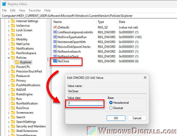Click the Mobility folder icon

coord(13,39)
